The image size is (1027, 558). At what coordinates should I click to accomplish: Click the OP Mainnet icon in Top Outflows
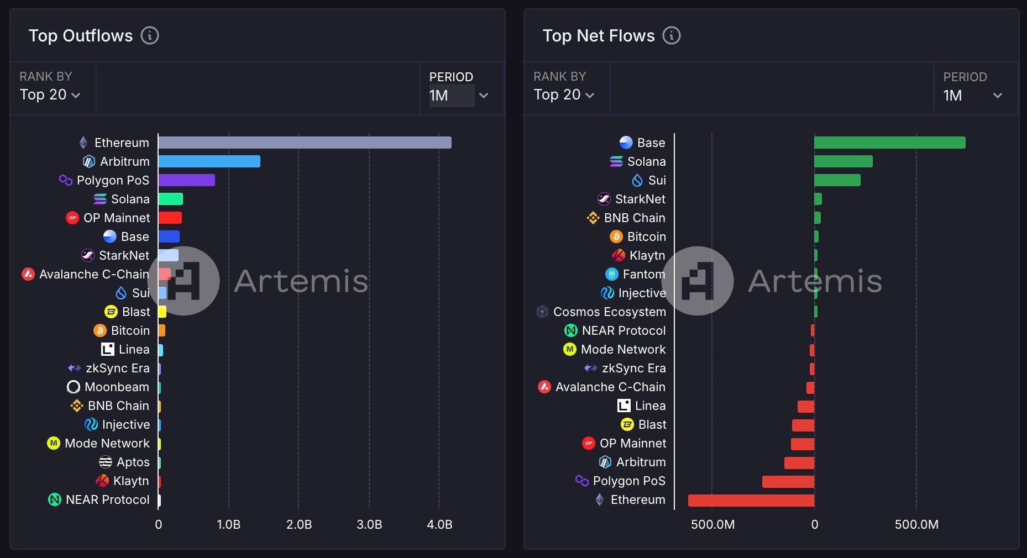[x=72, y=218]
